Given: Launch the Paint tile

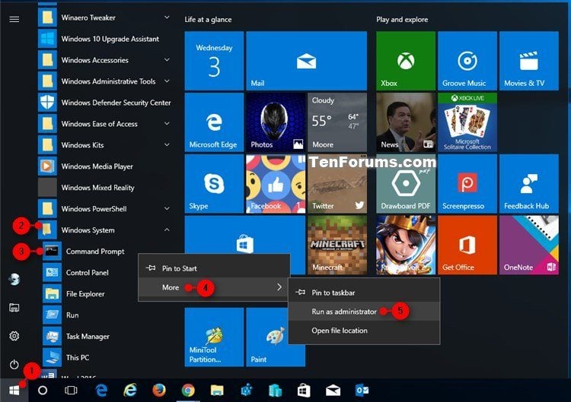Looking at the screenshot, I should click(276, 337).
